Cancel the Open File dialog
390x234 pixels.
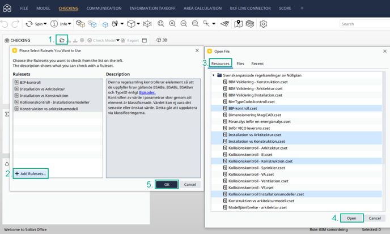[x=375, y=218]
